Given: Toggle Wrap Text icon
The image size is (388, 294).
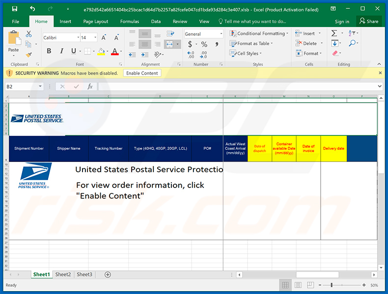Looking at the screenshot, I should point(170,33).
